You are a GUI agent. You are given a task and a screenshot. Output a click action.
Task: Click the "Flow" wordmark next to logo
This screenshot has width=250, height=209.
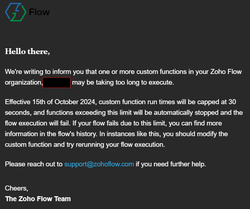(x=39, y=12)
